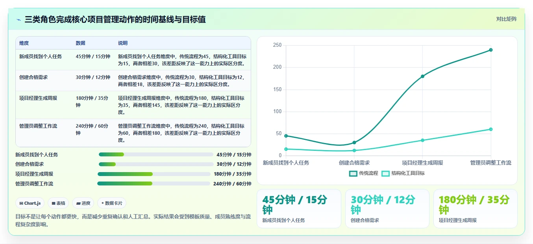Select the 管理员调整工作流 table row label
The image size is (533, 244).
(x=38, y=126)
